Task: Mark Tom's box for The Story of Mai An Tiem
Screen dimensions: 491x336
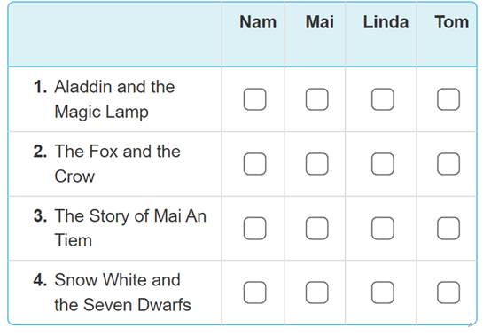Action: pyautogui.click(x=448, y=228)
